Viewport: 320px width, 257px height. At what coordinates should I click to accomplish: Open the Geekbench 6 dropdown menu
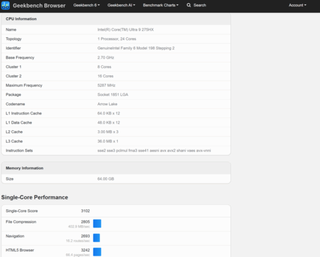click(86, 5)
